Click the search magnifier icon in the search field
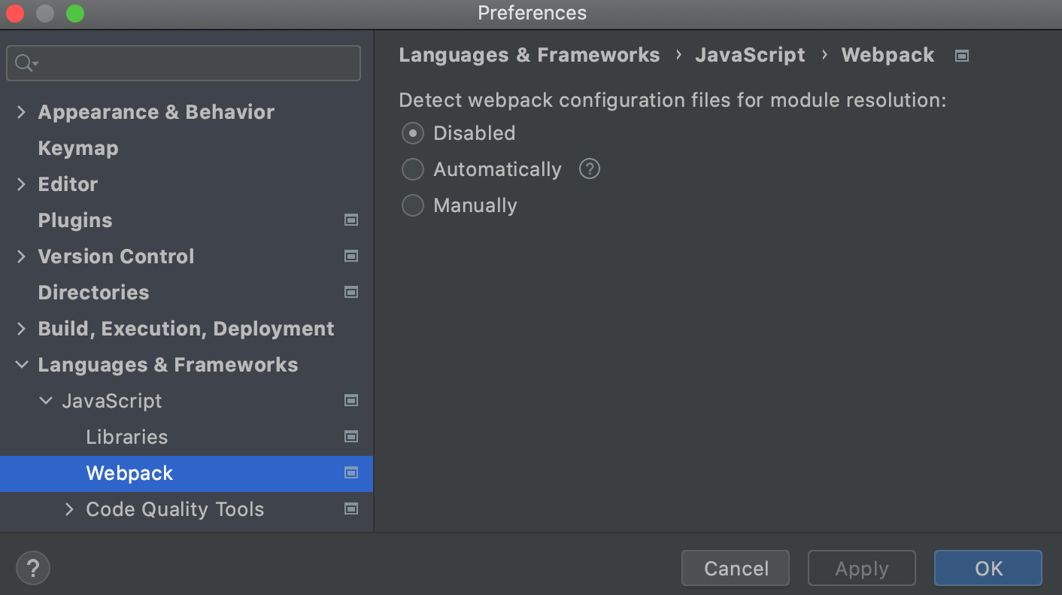The width and height of the screenshot is (1062, 595). pos(26,63)
